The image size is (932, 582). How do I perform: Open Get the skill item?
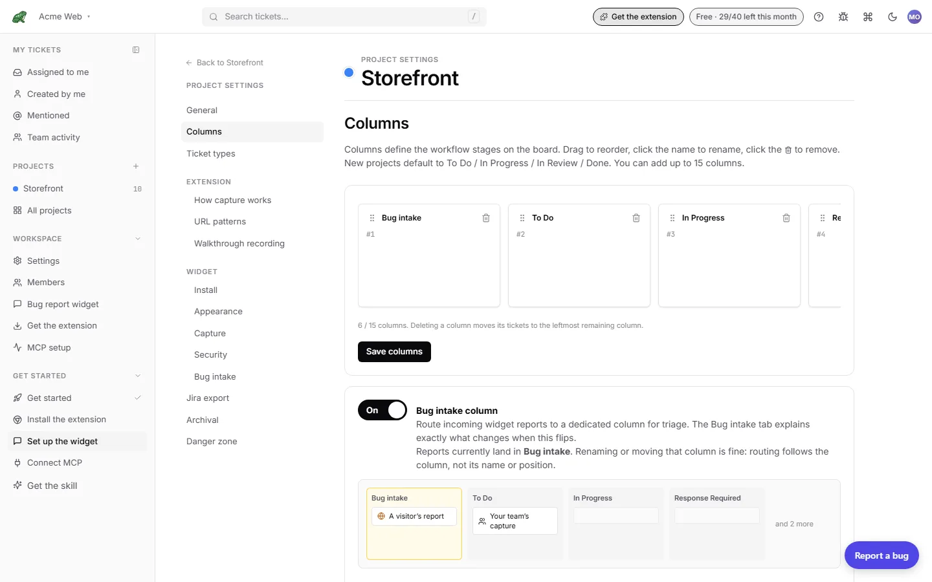click(78, 486)
